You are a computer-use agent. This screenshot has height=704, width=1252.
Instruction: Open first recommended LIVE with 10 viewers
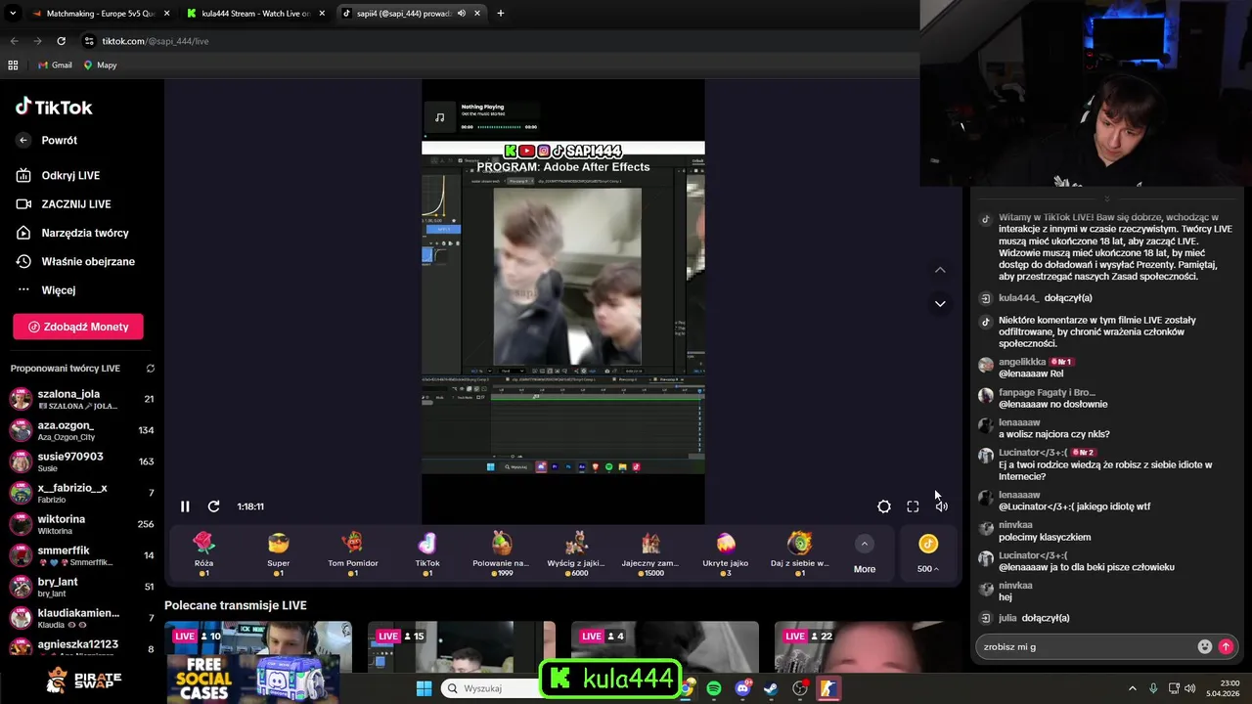click(x=258, y=647)
